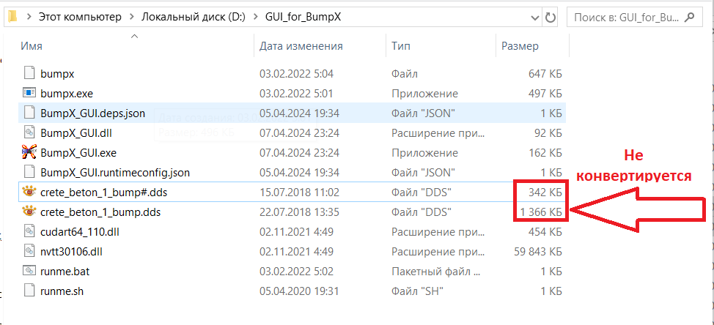Click the type Расширение при... of nvtt30106.dll
Screen dimensions: 714x325
[438, 251]
